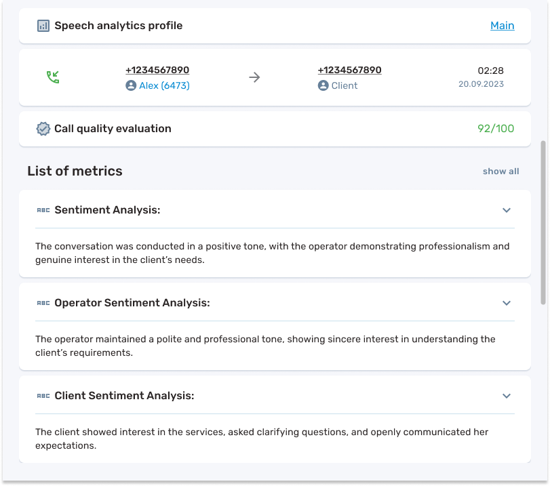This screenshot has width=550, height=486.
Task: Click the phone number above Client label
Action: (349, 70)
